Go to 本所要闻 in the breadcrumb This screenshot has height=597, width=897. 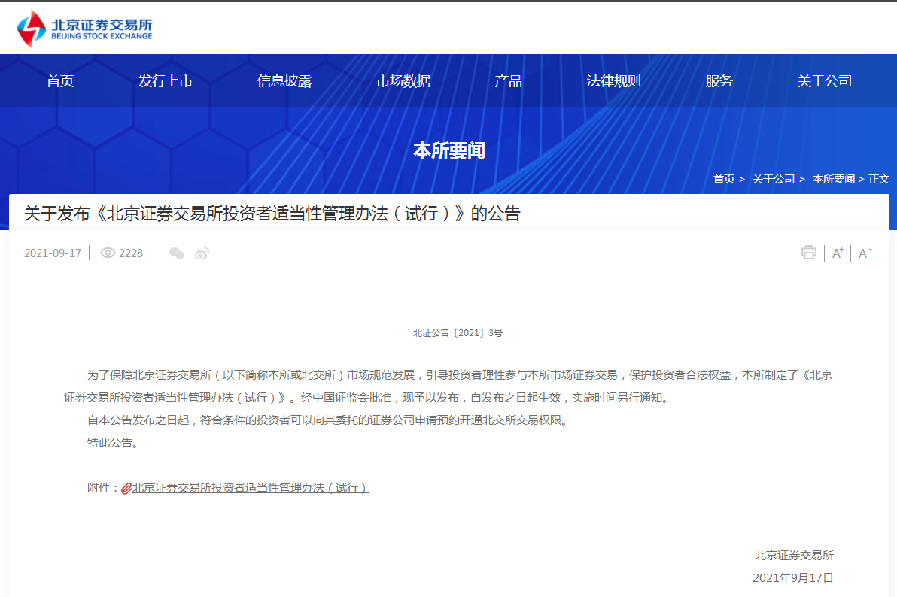[834, 179]
